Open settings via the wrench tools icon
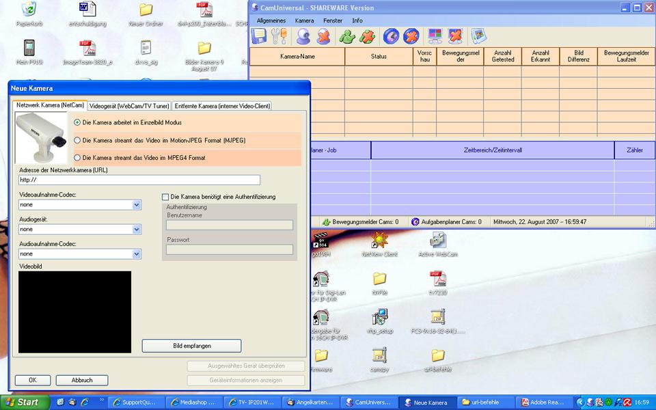656x410 pixels. click(x=279, y=36)
